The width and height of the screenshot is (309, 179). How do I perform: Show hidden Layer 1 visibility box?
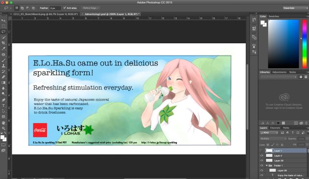pos(262,151)
